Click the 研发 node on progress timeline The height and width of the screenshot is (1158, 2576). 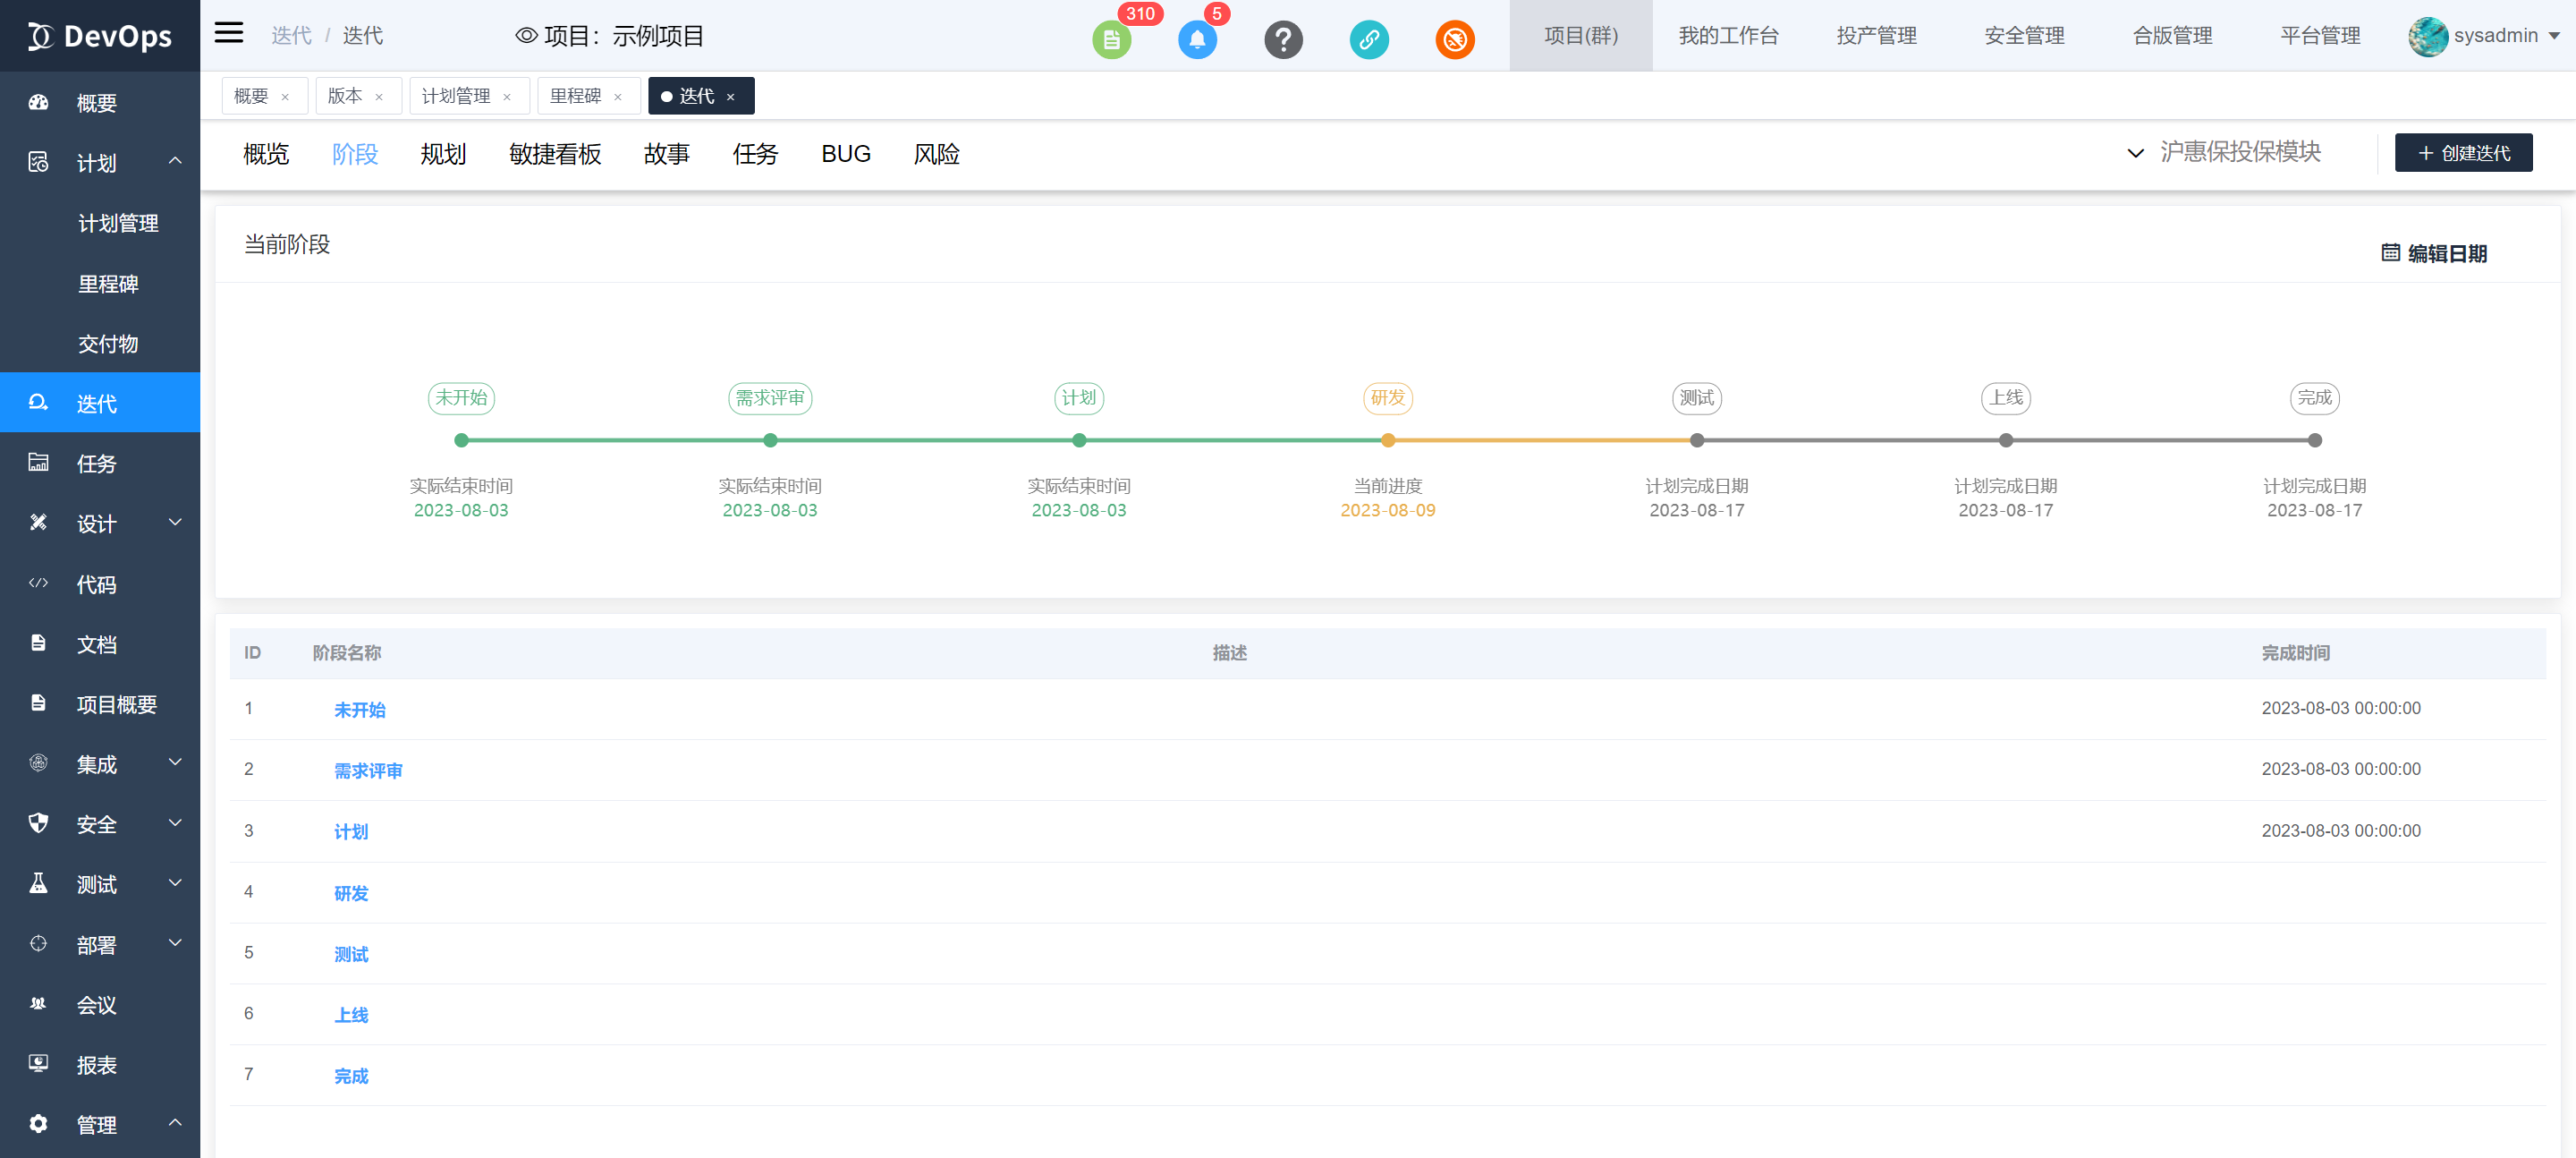pos(1388,440)
